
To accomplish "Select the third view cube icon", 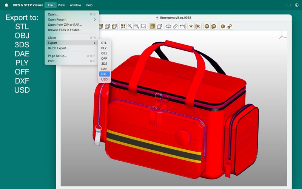I will click(114, 26).
